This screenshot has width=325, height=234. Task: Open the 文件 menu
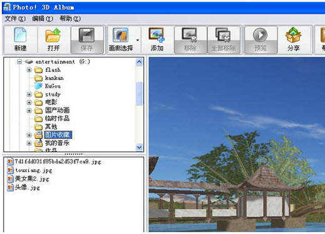(15, 19)
